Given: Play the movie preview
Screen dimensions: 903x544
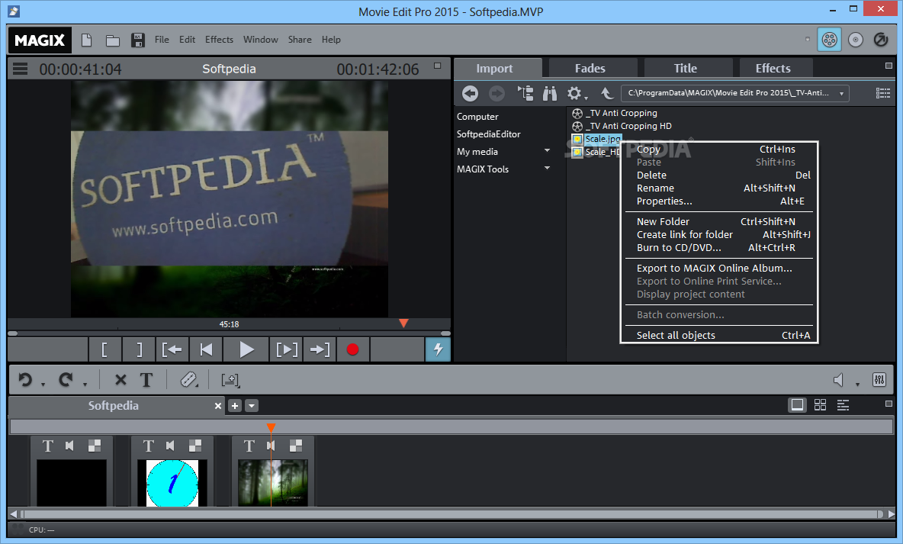Looking at the screenshot, I should [x=246, y=349].
